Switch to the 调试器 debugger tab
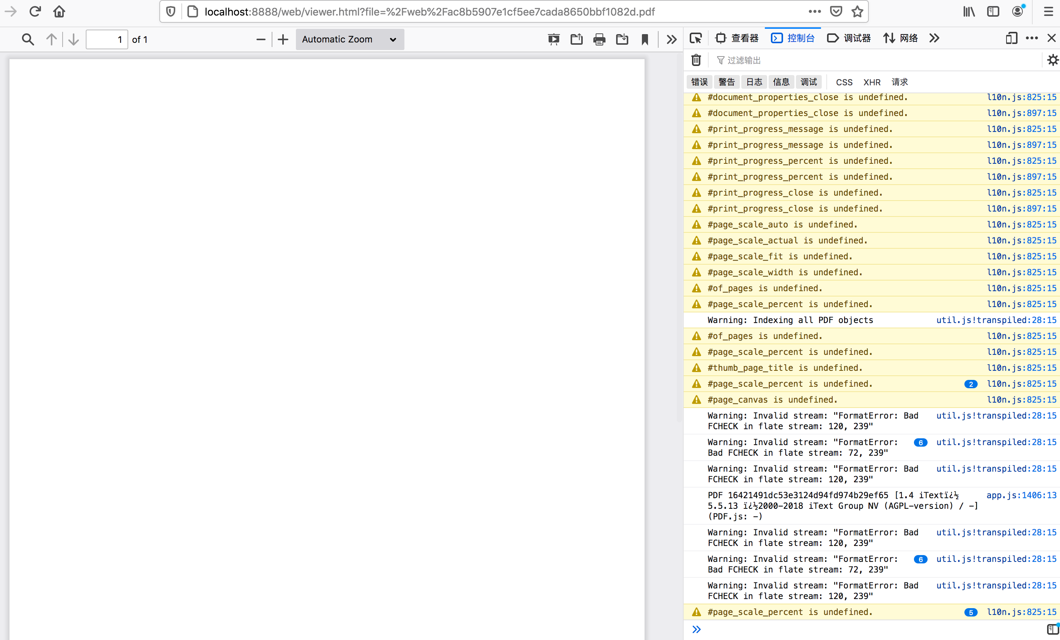Image resolution: width=1060 pixels, height=640 pixels. [848, 38]
